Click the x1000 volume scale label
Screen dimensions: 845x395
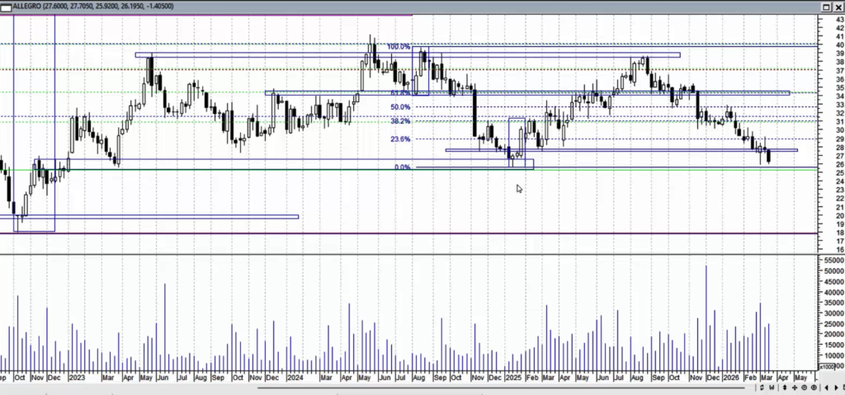[x=826, y=367]
